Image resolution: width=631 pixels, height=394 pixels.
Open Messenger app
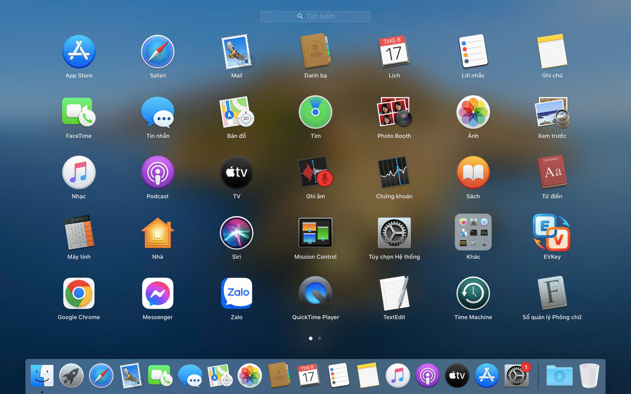click(x=158, y=293)
